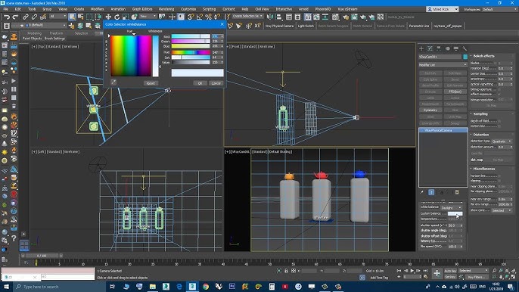Screen dimensions: 519x292
Task: Toggle the Auto Key button
Action: pos(450,271)
